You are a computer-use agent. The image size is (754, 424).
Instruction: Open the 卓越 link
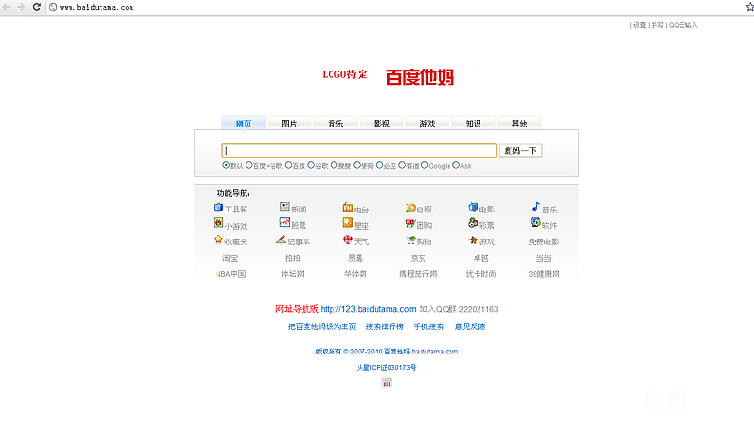pyautogui.click(x=480, y=258)
